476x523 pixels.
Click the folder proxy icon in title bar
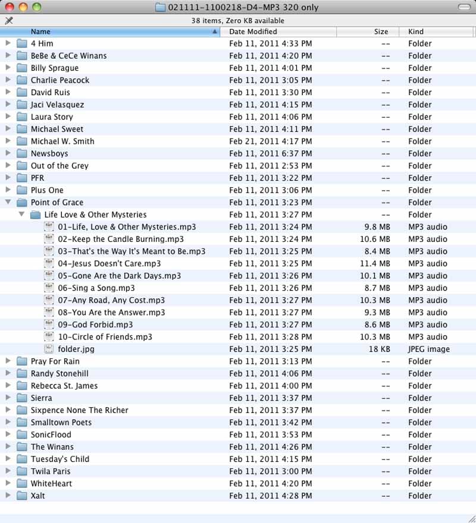coord(159,7)
